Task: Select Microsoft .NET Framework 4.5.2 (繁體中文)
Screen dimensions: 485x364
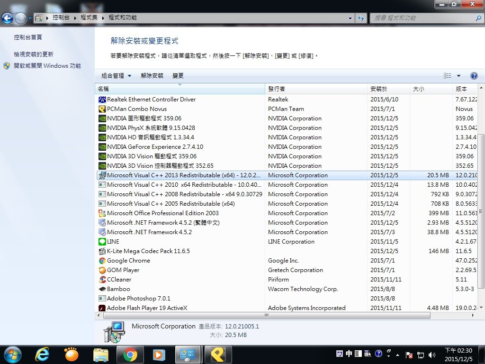Action: [287, 223]
